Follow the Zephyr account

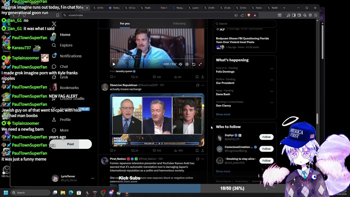pos(266,137)
